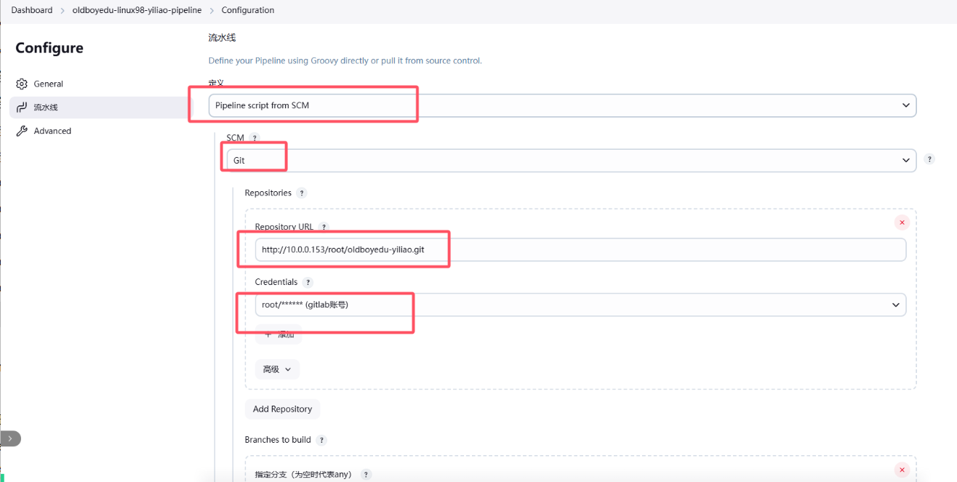The width and height of the screenshot is (957, 482).
Task: Click the General gear icon in sidebar
Action: (x=22, y=84)
